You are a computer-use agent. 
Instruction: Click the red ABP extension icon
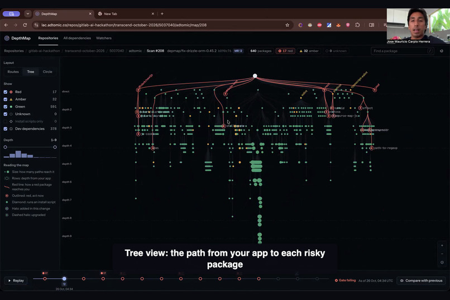tap(319, 25)
